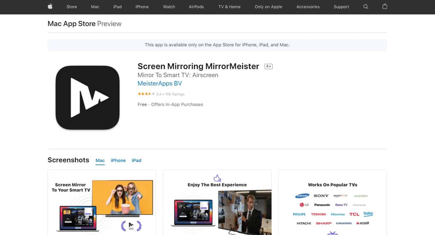The image size is (435, 235).
Task: Click the Apple logo in the navigation bar
Action: [x=50, y=6]
